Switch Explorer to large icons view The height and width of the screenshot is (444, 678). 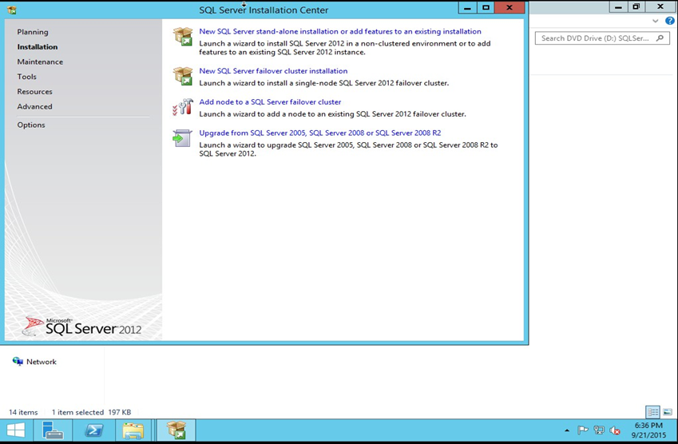point(667,412)
